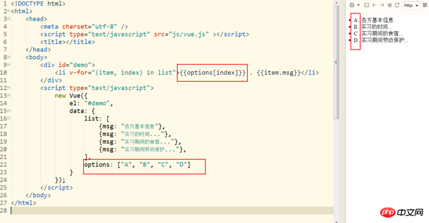Viewport: 429px width, 223px height.
Task: Click preview item A . 各方基本信息
Action: [x=373, y=20]
